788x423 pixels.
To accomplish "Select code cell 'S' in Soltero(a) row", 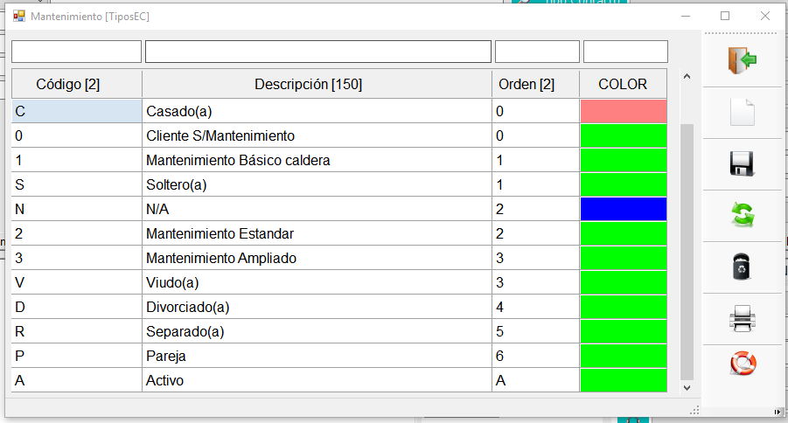I will coord(77,185).
